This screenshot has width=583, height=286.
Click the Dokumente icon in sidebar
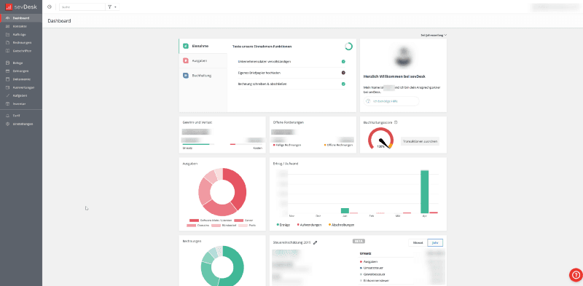click(8, 79)
